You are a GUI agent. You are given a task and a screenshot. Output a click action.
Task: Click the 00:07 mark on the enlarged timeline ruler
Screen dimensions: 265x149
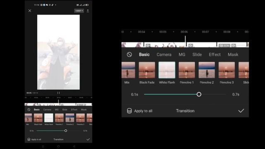pos(205,32)
